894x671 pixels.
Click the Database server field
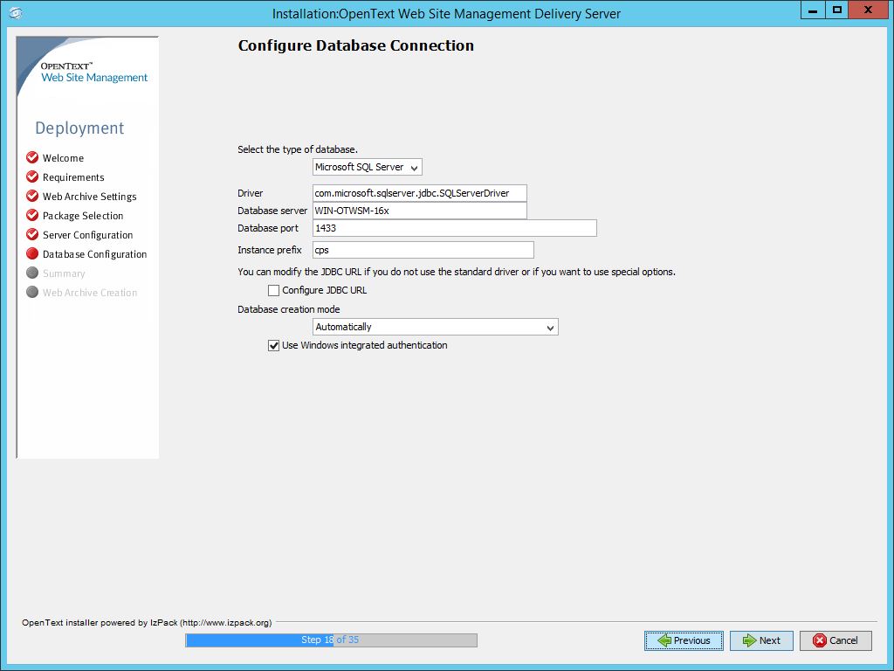click(x=420, y=211)
